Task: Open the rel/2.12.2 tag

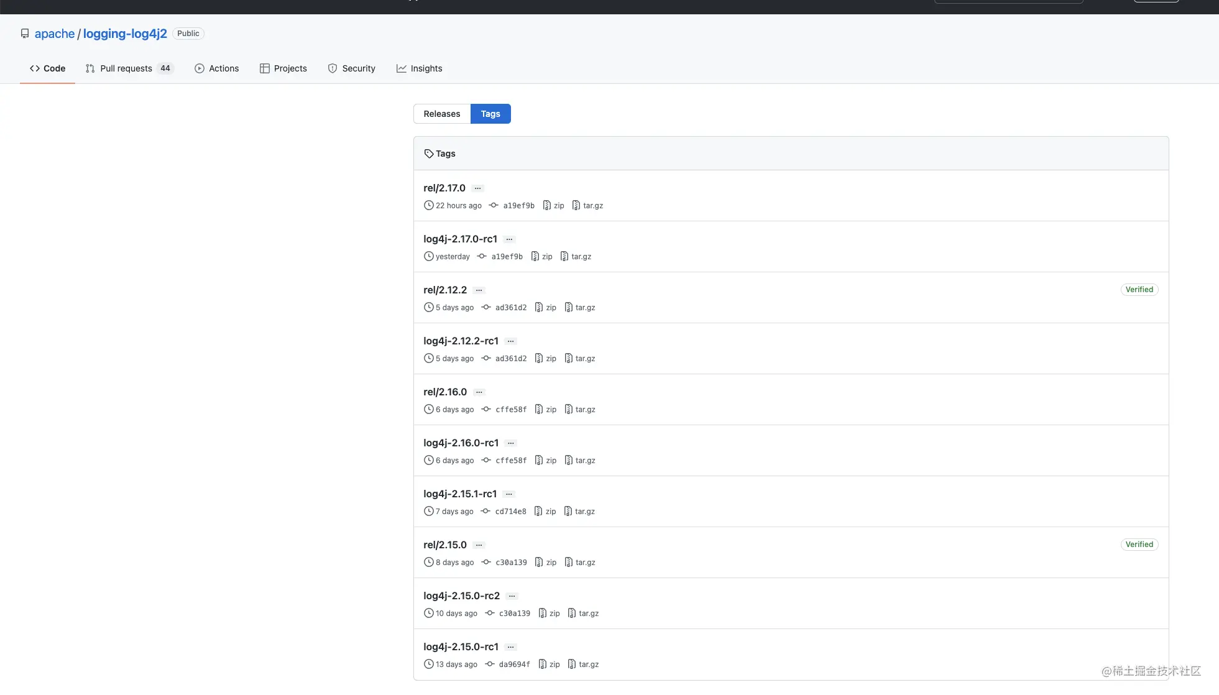Action: (445, 290)
